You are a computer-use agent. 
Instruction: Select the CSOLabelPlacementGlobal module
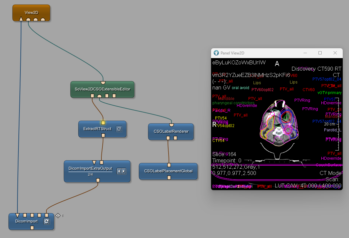click(x=168, y=171)
